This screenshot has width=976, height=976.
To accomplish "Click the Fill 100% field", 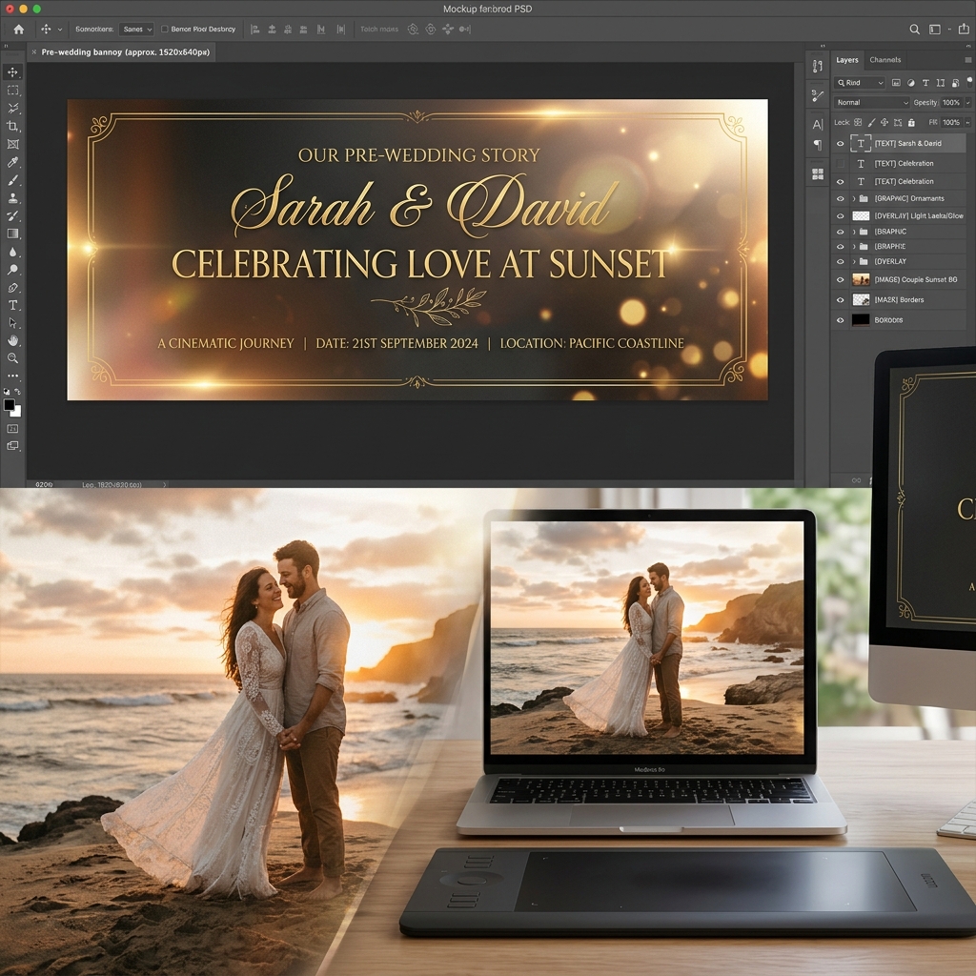I will click(951, 123).
